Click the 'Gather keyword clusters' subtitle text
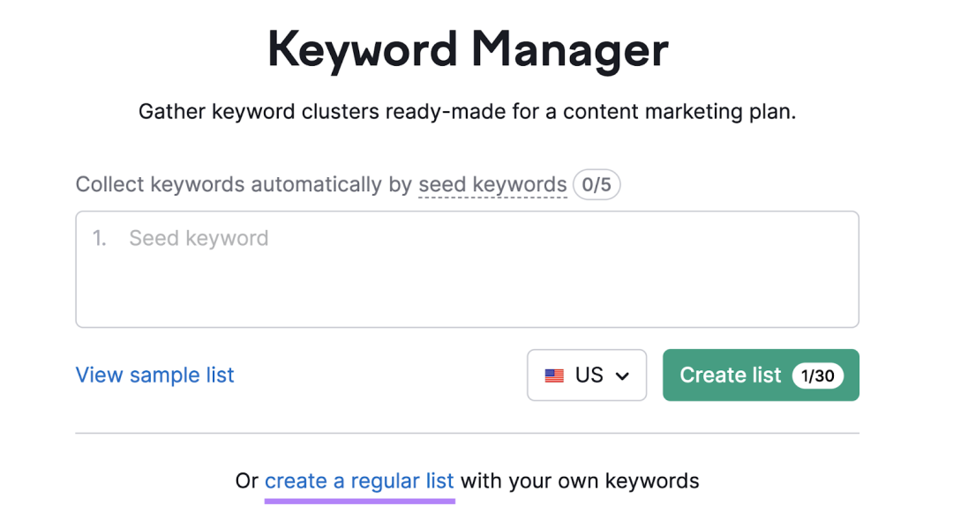Image resolution: width=953 pixels, height=528 pixels. click(x=468, y=112)
